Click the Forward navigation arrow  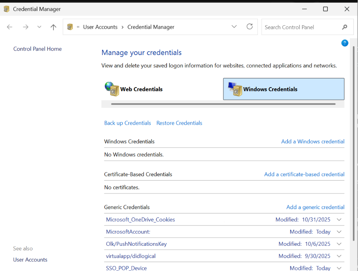tap(26, 27)
